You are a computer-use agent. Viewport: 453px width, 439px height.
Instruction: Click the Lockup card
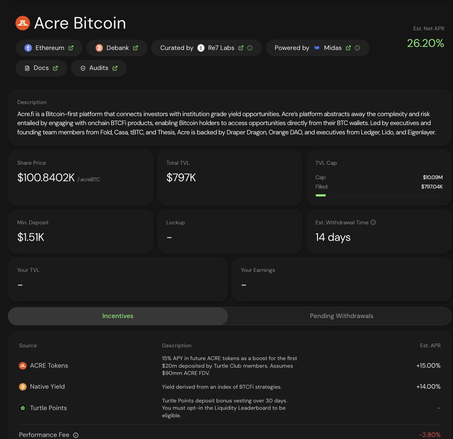coord(230,232)
